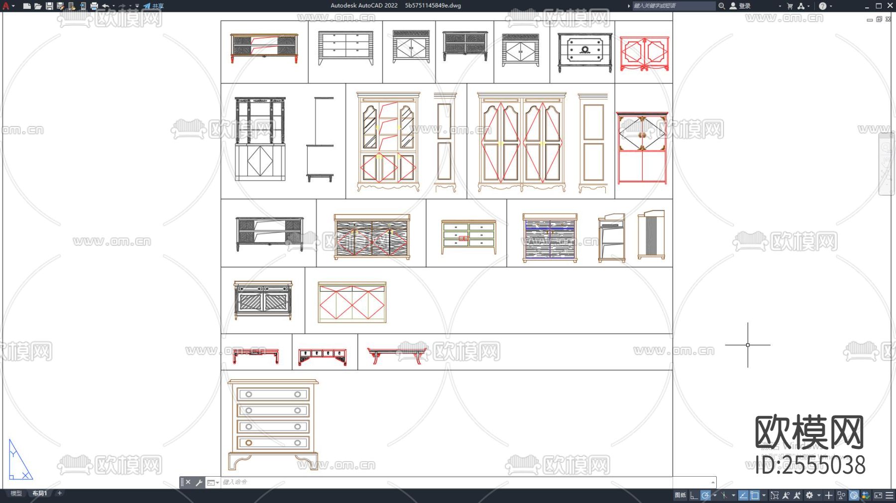Expand the undo history dropdown arrow
Screen dimensions: 896x503
pyautogui.click(x=114, y=6)
